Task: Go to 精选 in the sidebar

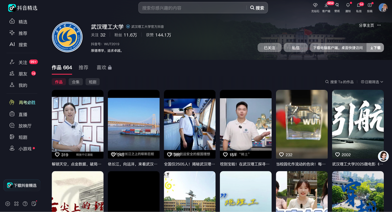Action: point(18,22)
